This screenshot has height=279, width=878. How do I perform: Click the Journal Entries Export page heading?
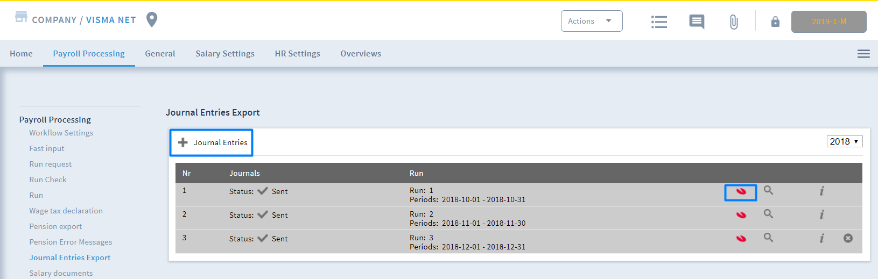tap(213, 112)
